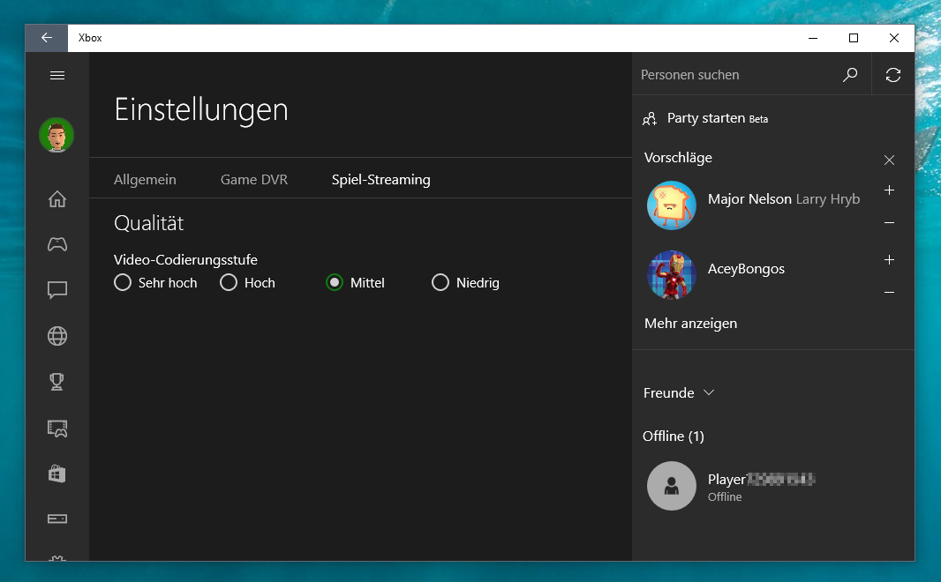The width and height of the screenshot is (941, 582).
Task: Open the Messages chat bubble icon
Action: tap(57, 290)
